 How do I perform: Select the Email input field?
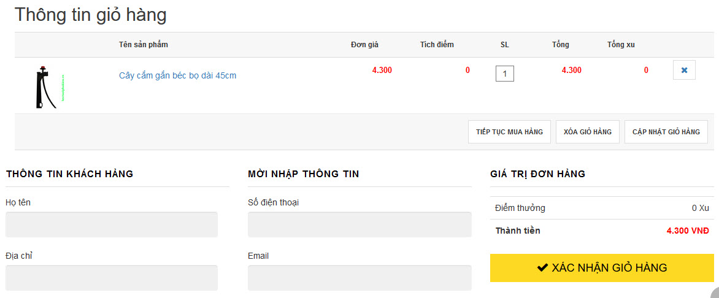pyautogui.click(x=359, y=278)
